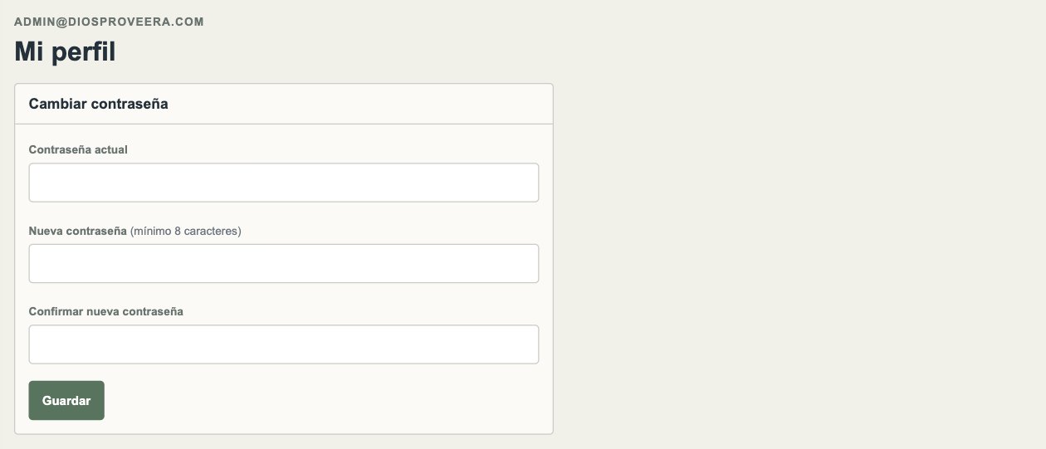This screenshot has width=1046, height=449.
Task: Focus the Contraseña actual input field
Action: click(284, 183)
